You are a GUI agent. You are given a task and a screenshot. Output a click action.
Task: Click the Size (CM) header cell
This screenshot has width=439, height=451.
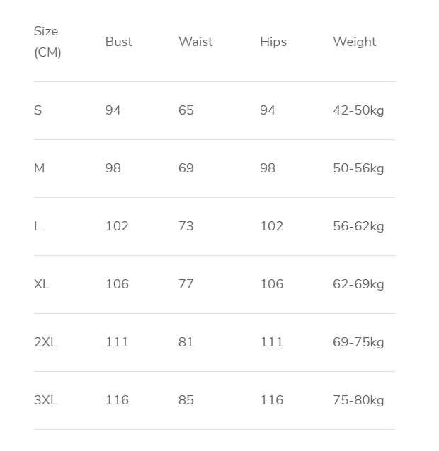(x=47, y=42)
